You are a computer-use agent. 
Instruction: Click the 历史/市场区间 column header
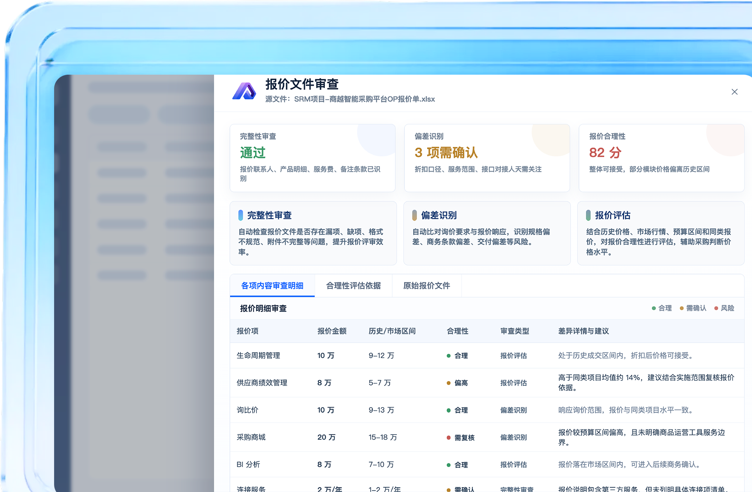(x=392, y=331)
